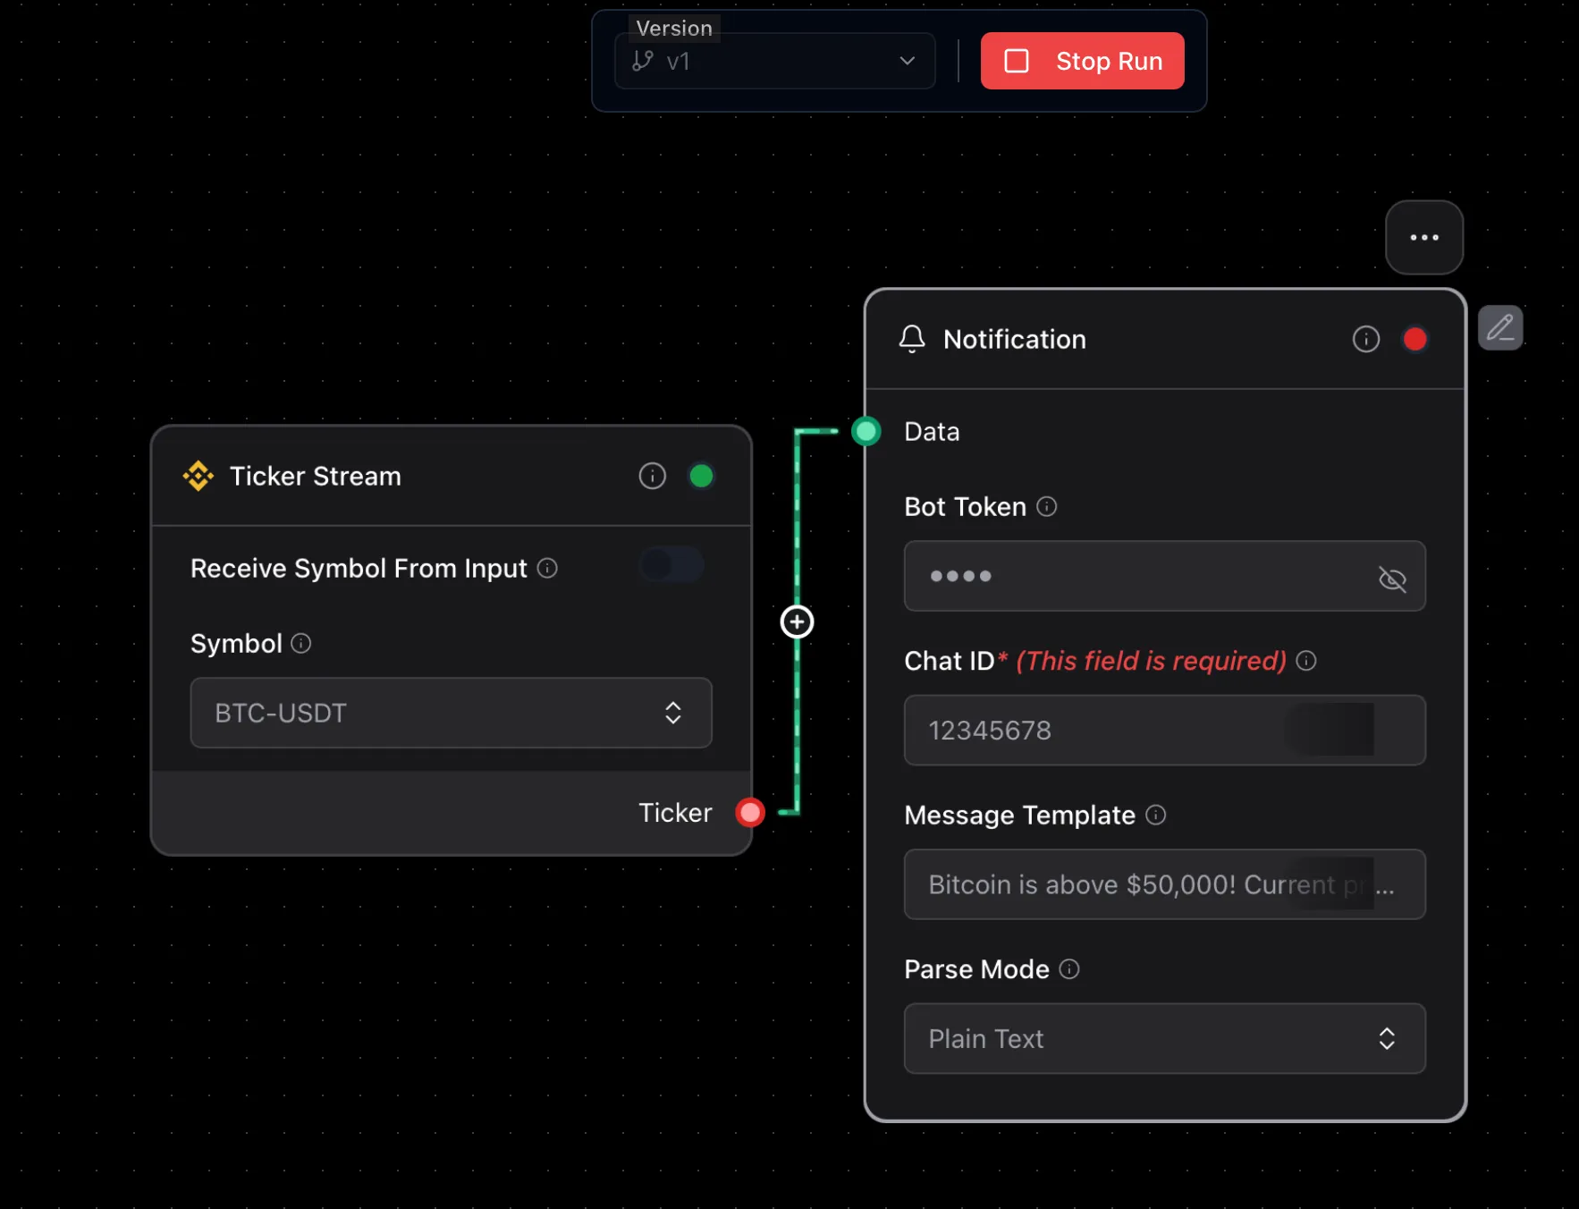Open the Symbol dropdown showing BTC-USDT
The height and width of the screenshot is (1209, 1579).
[451, 713]
